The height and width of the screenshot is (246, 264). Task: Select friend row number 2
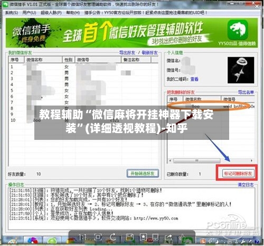tap(84, 73)
